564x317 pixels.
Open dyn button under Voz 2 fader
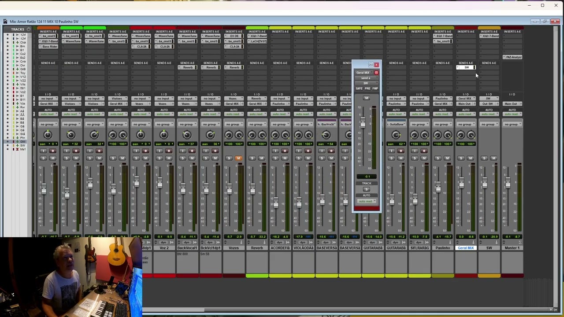(x=163, y=243)
